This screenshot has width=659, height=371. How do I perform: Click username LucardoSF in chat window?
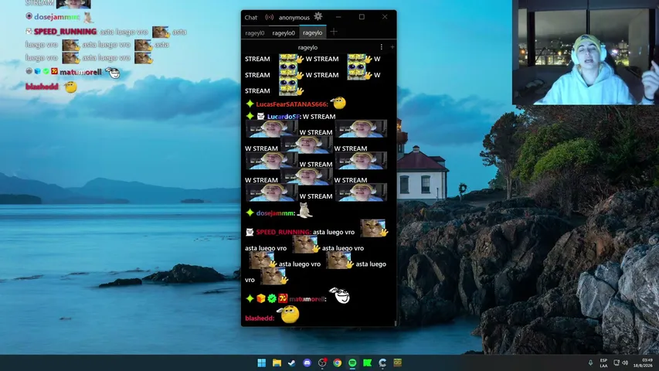pyautogui.click(x=284, y=117)
